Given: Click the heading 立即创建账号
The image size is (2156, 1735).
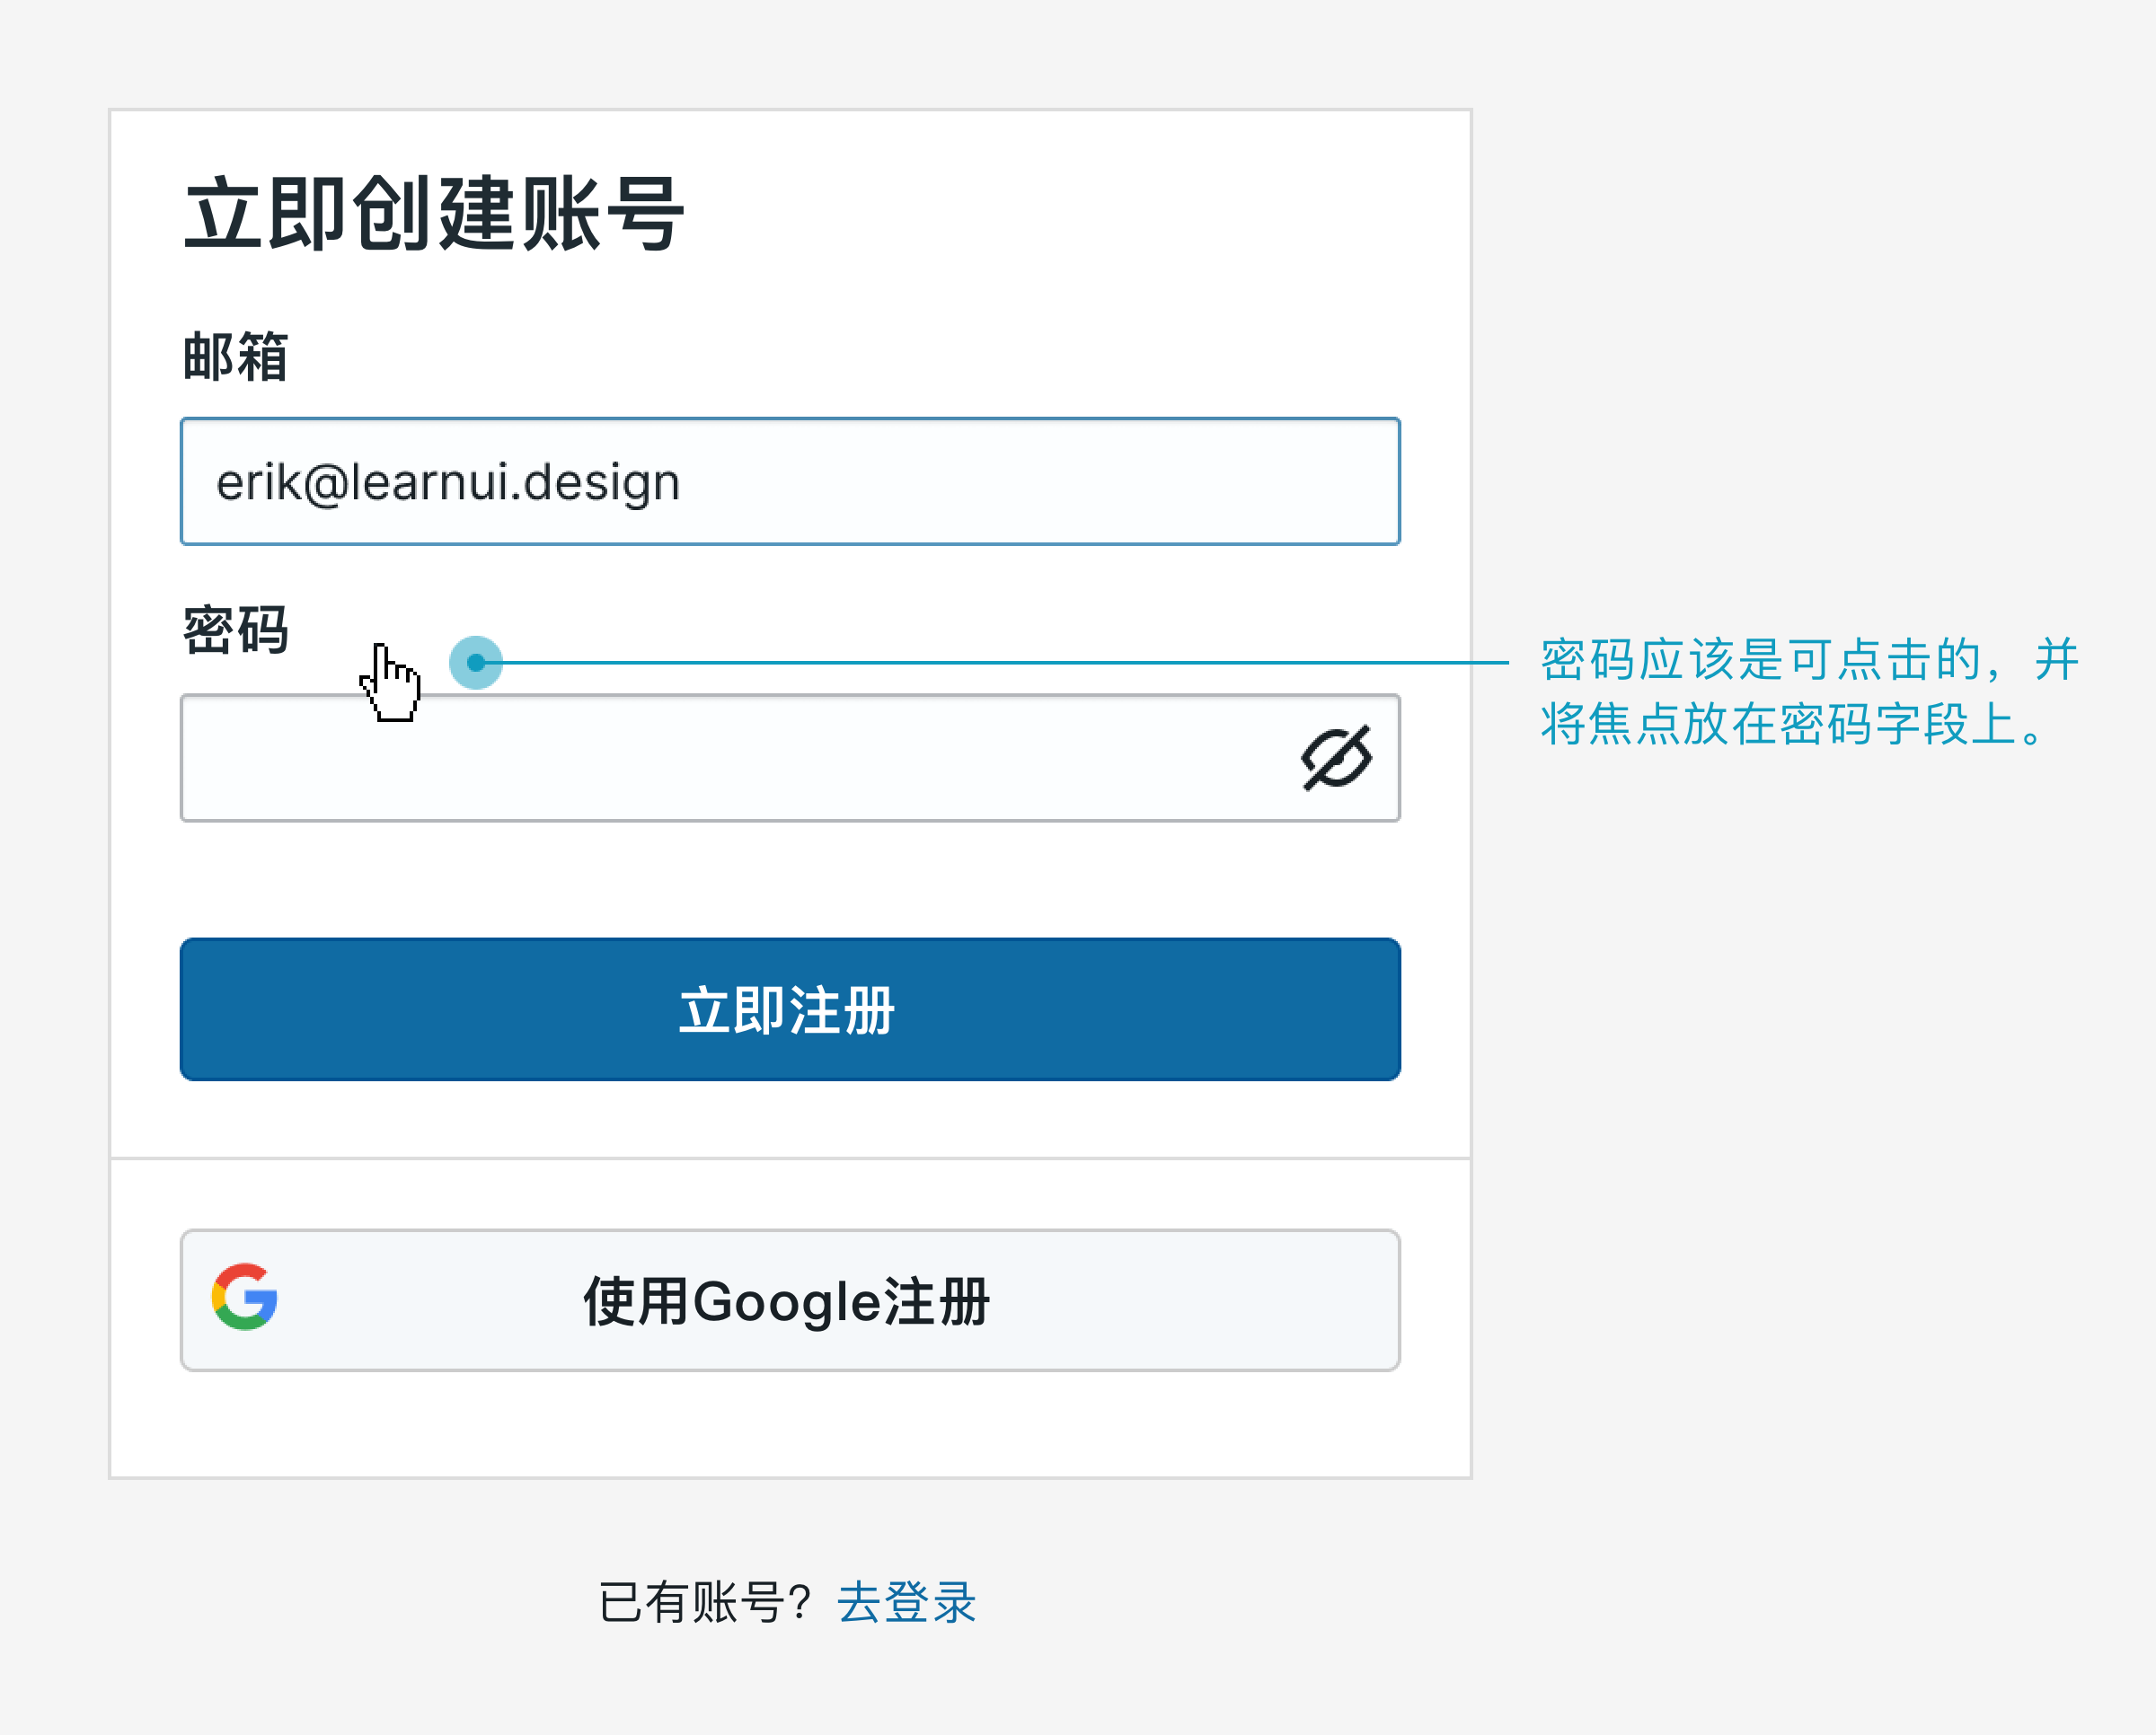Looking at the screenshot, I should [434, 213].
